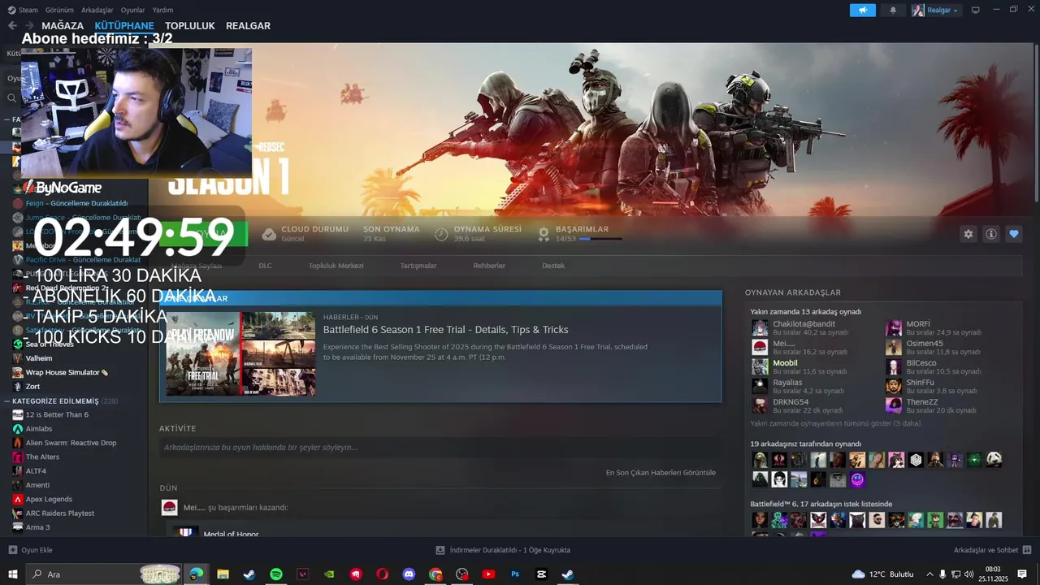
Task: Click BilCesco's avatar
Action: [894, 366]
